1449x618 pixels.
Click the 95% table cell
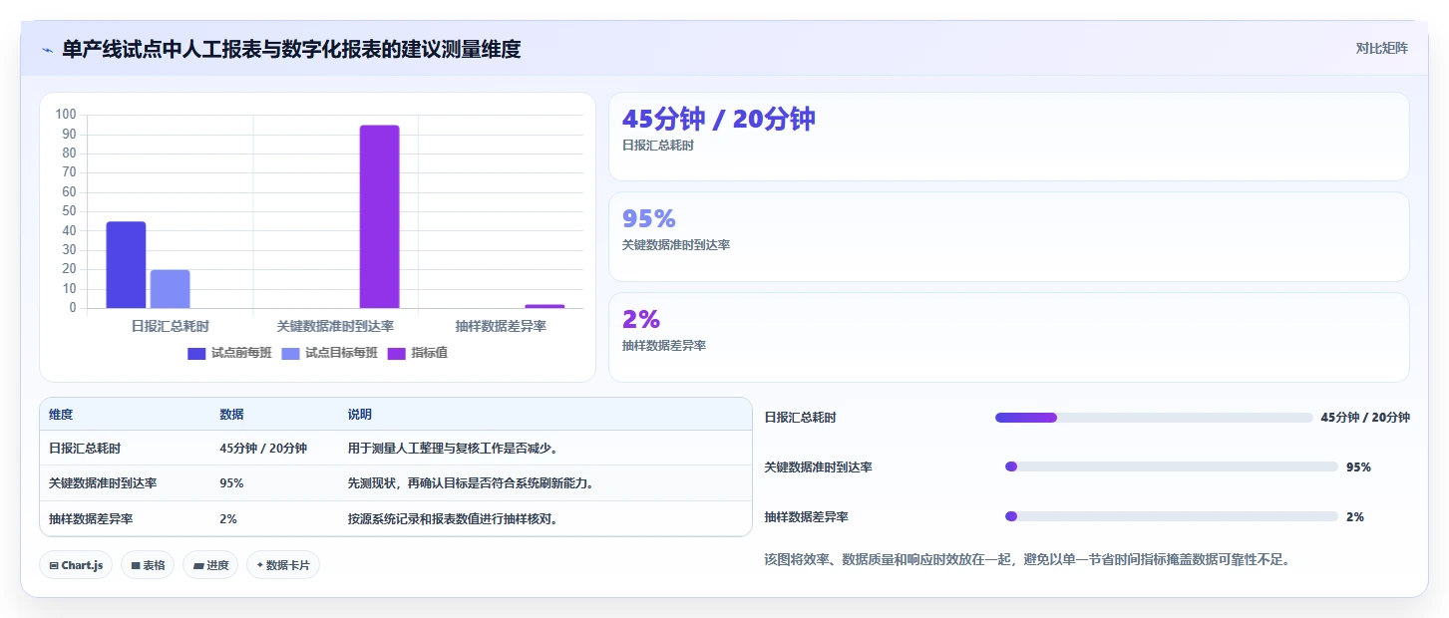(231, 483)
